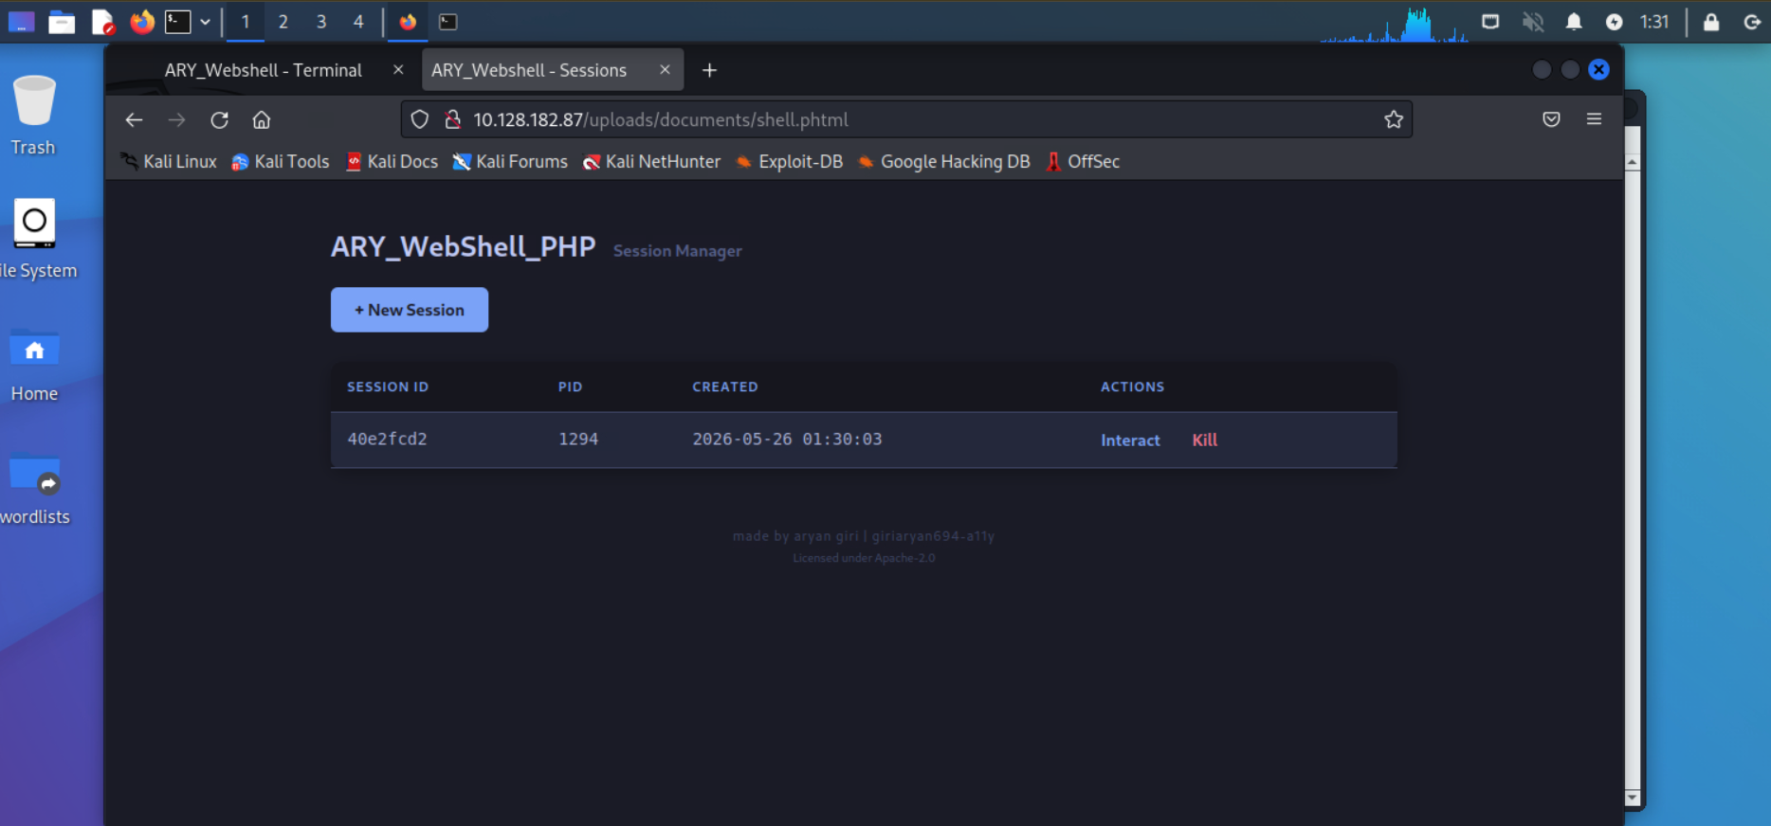Click the insecure connection padlock icon
The height and width of the screenshot is (826, 1771).
453,119
